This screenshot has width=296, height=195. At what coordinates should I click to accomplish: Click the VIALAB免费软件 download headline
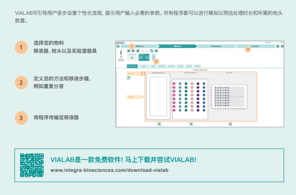(123, 160)
